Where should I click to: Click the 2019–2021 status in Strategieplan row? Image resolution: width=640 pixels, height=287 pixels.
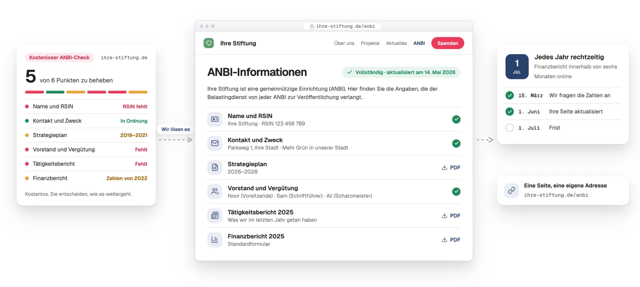134,135
